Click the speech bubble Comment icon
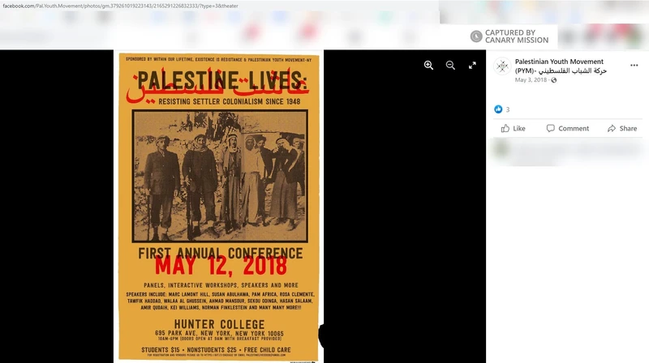Image resolution: width=649 pixels, height=363 pixels. (551, 128)
